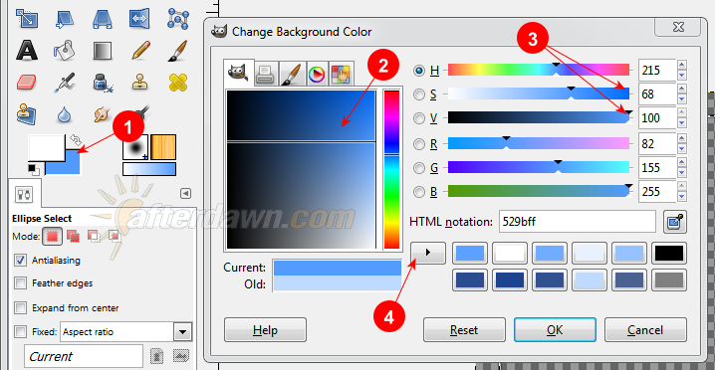715x370 pixels.
Task: Select the S saturation radio button
Action: point(419,94)
